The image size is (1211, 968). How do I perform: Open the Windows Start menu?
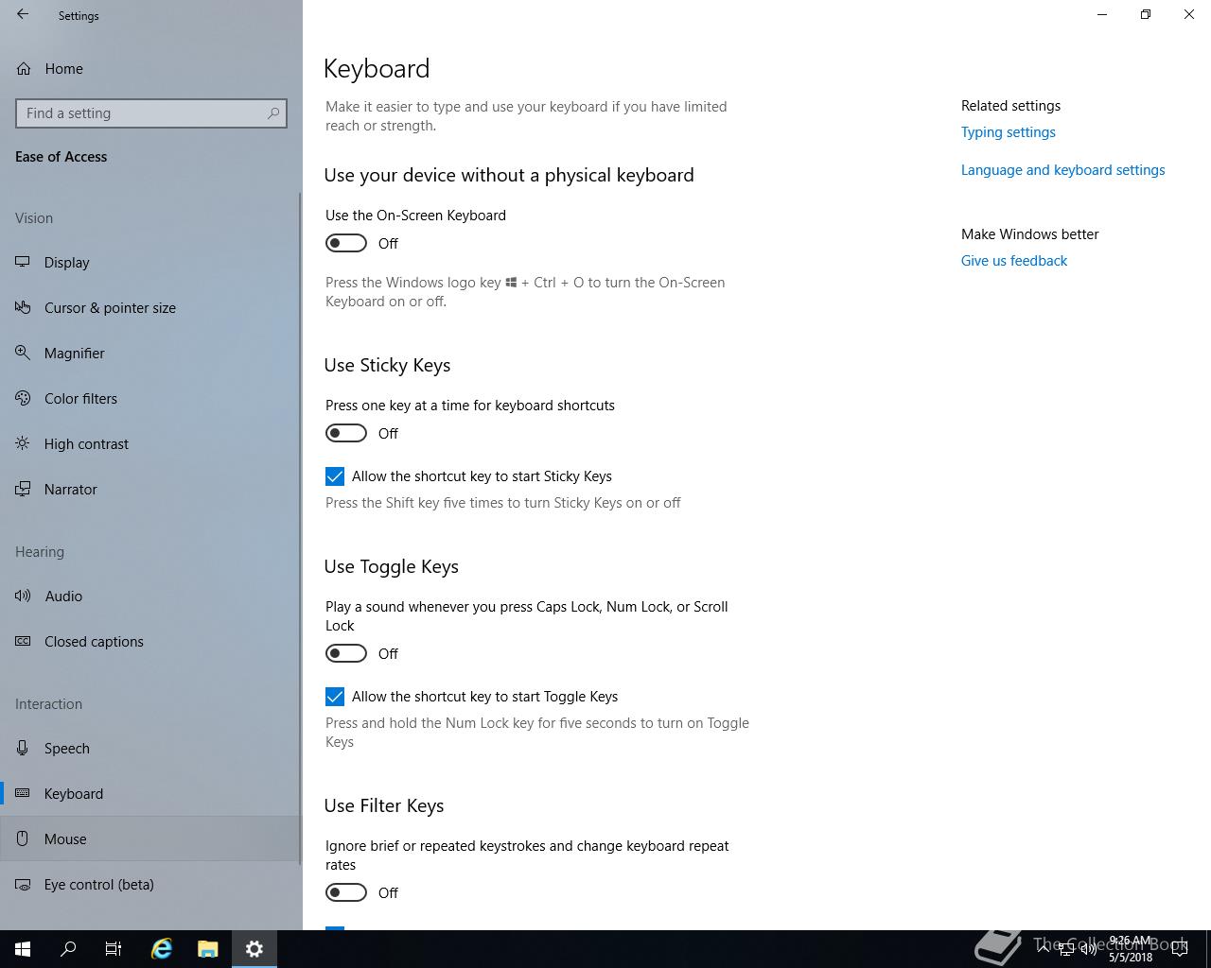23,949
